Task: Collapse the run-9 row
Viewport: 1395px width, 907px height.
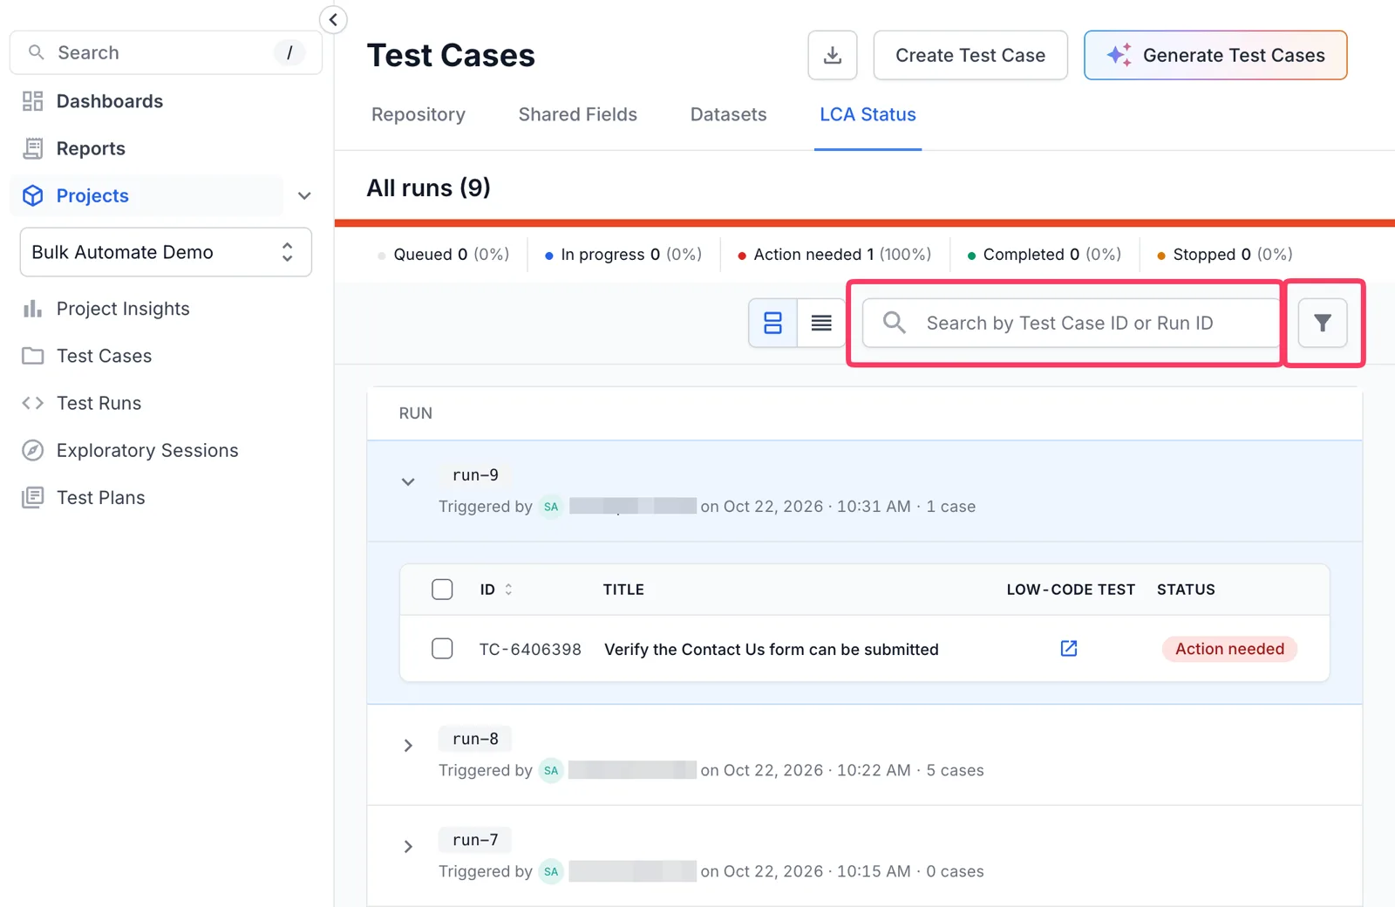Action: point(408,481)
